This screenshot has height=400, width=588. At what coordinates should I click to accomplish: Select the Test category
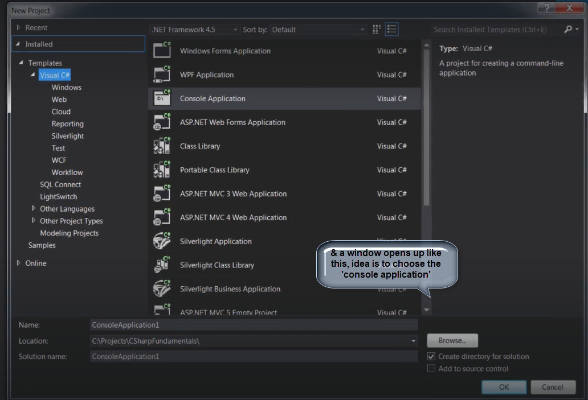[58, 148]
